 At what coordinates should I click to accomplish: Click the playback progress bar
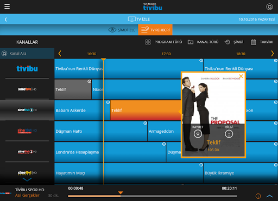(153, 196)
